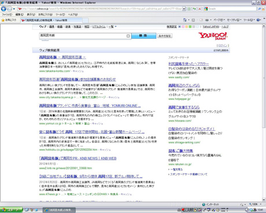Click the Print icon
The width and height of the screenshot is (266, 213).
tap(207, 20)
